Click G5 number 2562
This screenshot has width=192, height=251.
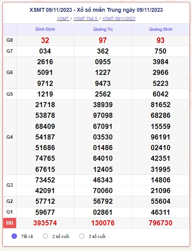[x=103, y=94]
